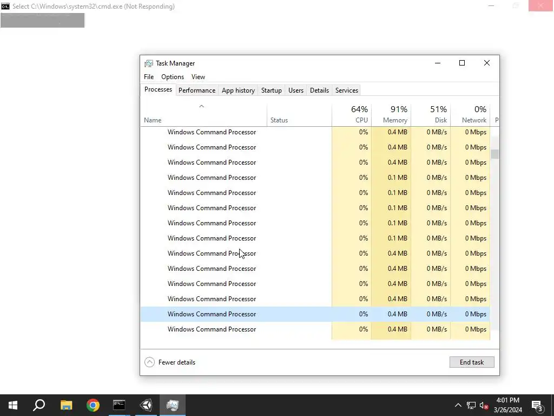The height and width of the screenshot is (416, 554).
Task: Switch to Unity taskbar icon
Action: tap(146, 405)
